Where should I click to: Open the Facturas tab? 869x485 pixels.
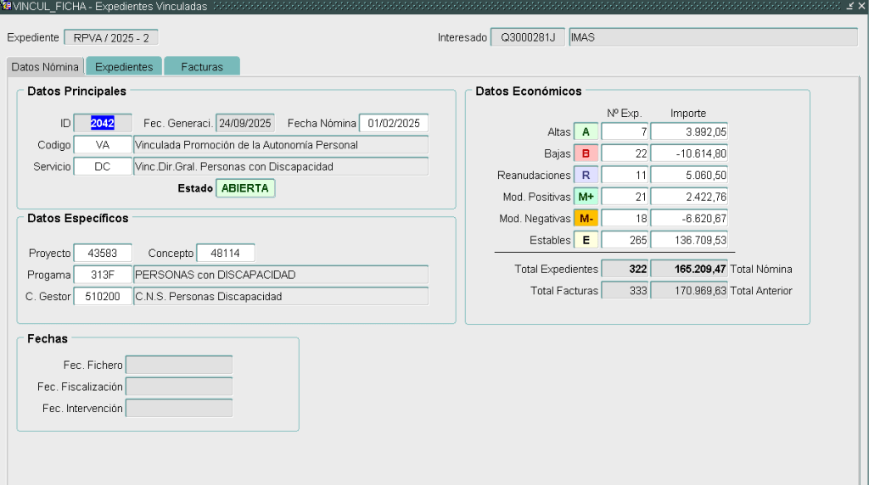click(x=202, y=67)
